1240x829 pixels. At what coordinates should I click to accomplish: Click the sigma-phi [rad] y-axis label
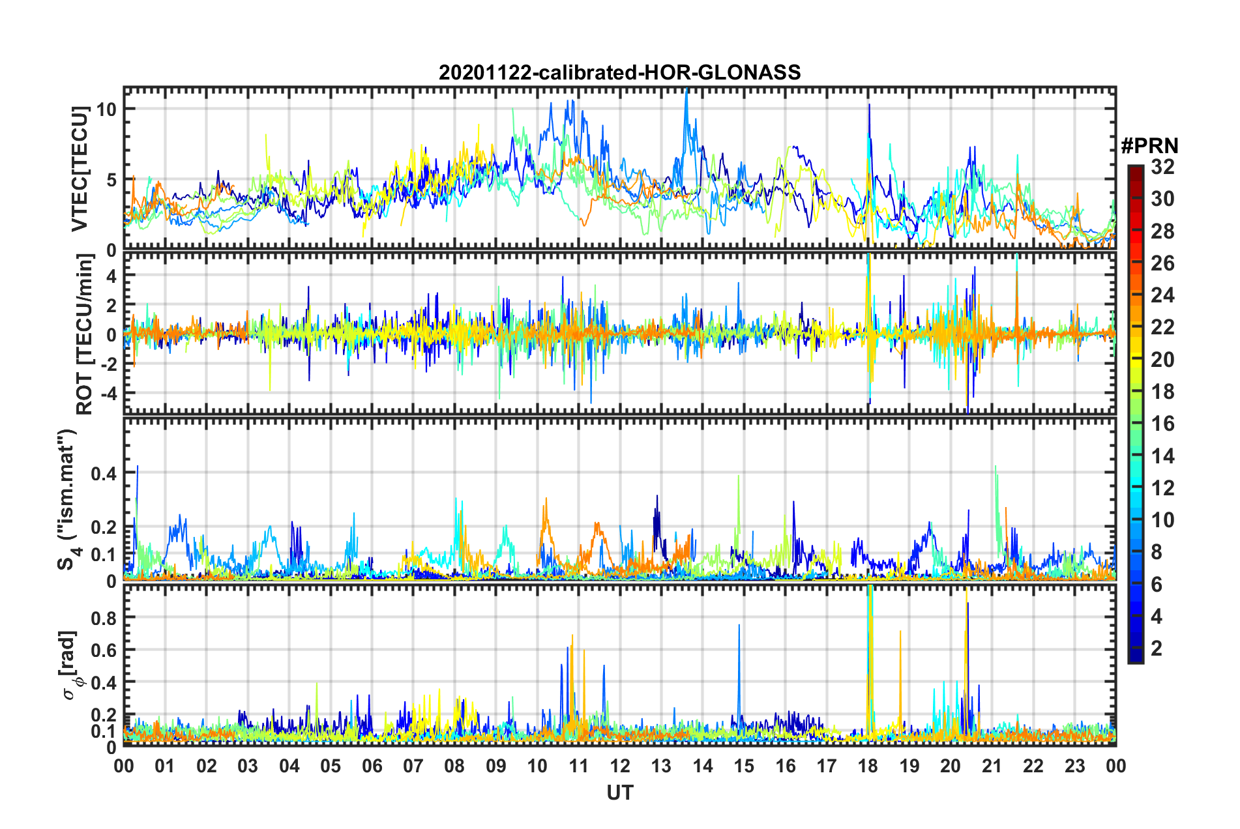(71, 665)
